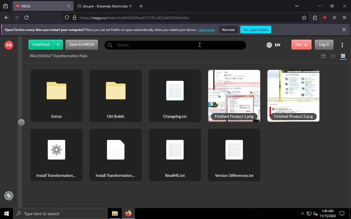Open File Explorer from taskbar

click(x=115, y=214)
